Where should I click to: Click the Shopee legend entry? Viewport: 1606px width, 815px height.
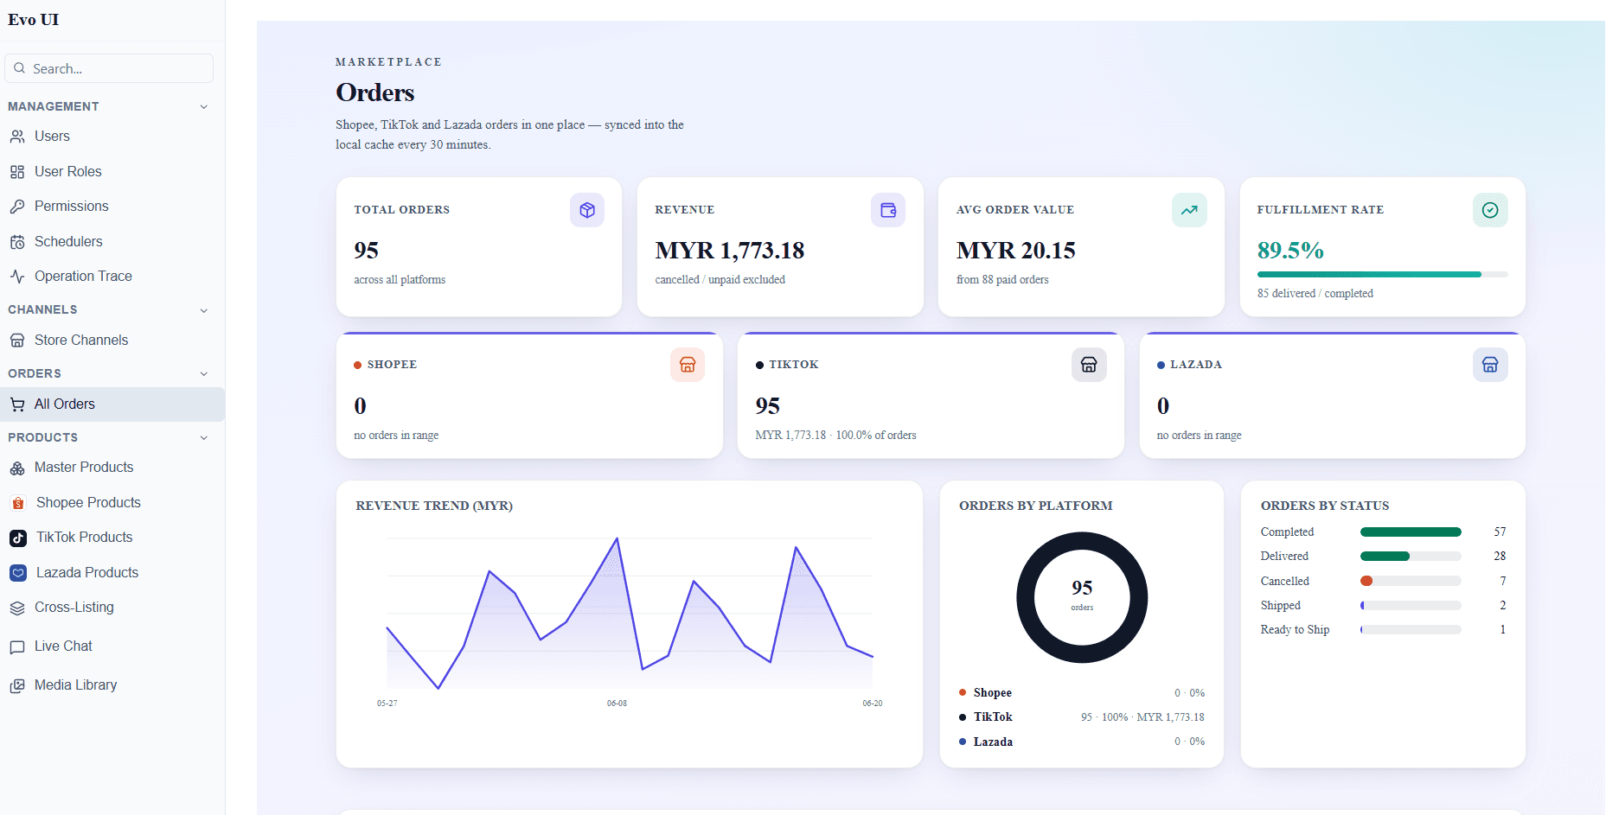coord(1081,693)
